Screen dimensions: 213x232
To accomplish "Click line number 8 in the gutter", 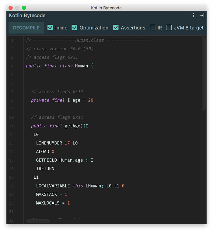I will [12, 100].
